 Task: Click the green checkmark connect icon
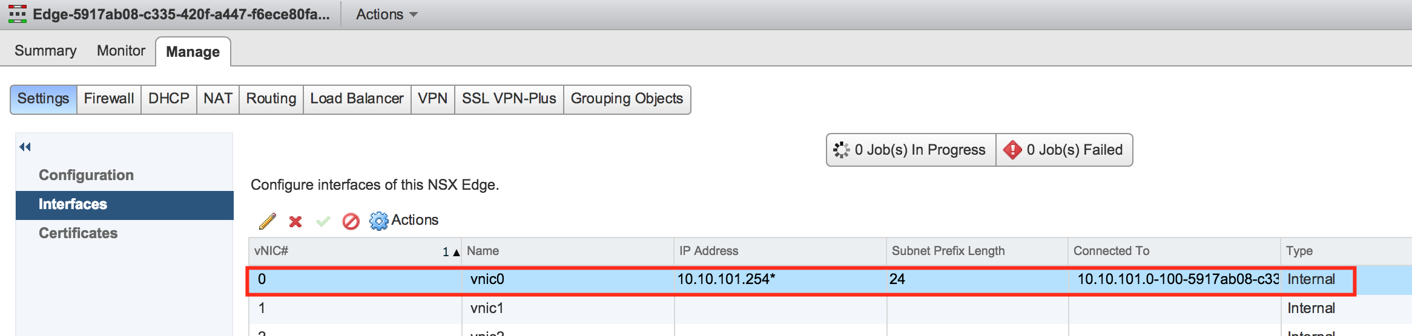pos(323,222)
